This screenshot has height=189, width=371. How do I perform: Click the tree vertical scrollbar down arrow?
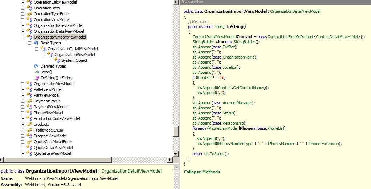pyautogui.click(x=176, y=154)
